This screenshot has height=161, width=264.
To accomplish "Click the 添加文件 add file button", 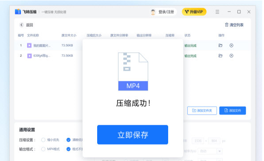I will (232, 111).
